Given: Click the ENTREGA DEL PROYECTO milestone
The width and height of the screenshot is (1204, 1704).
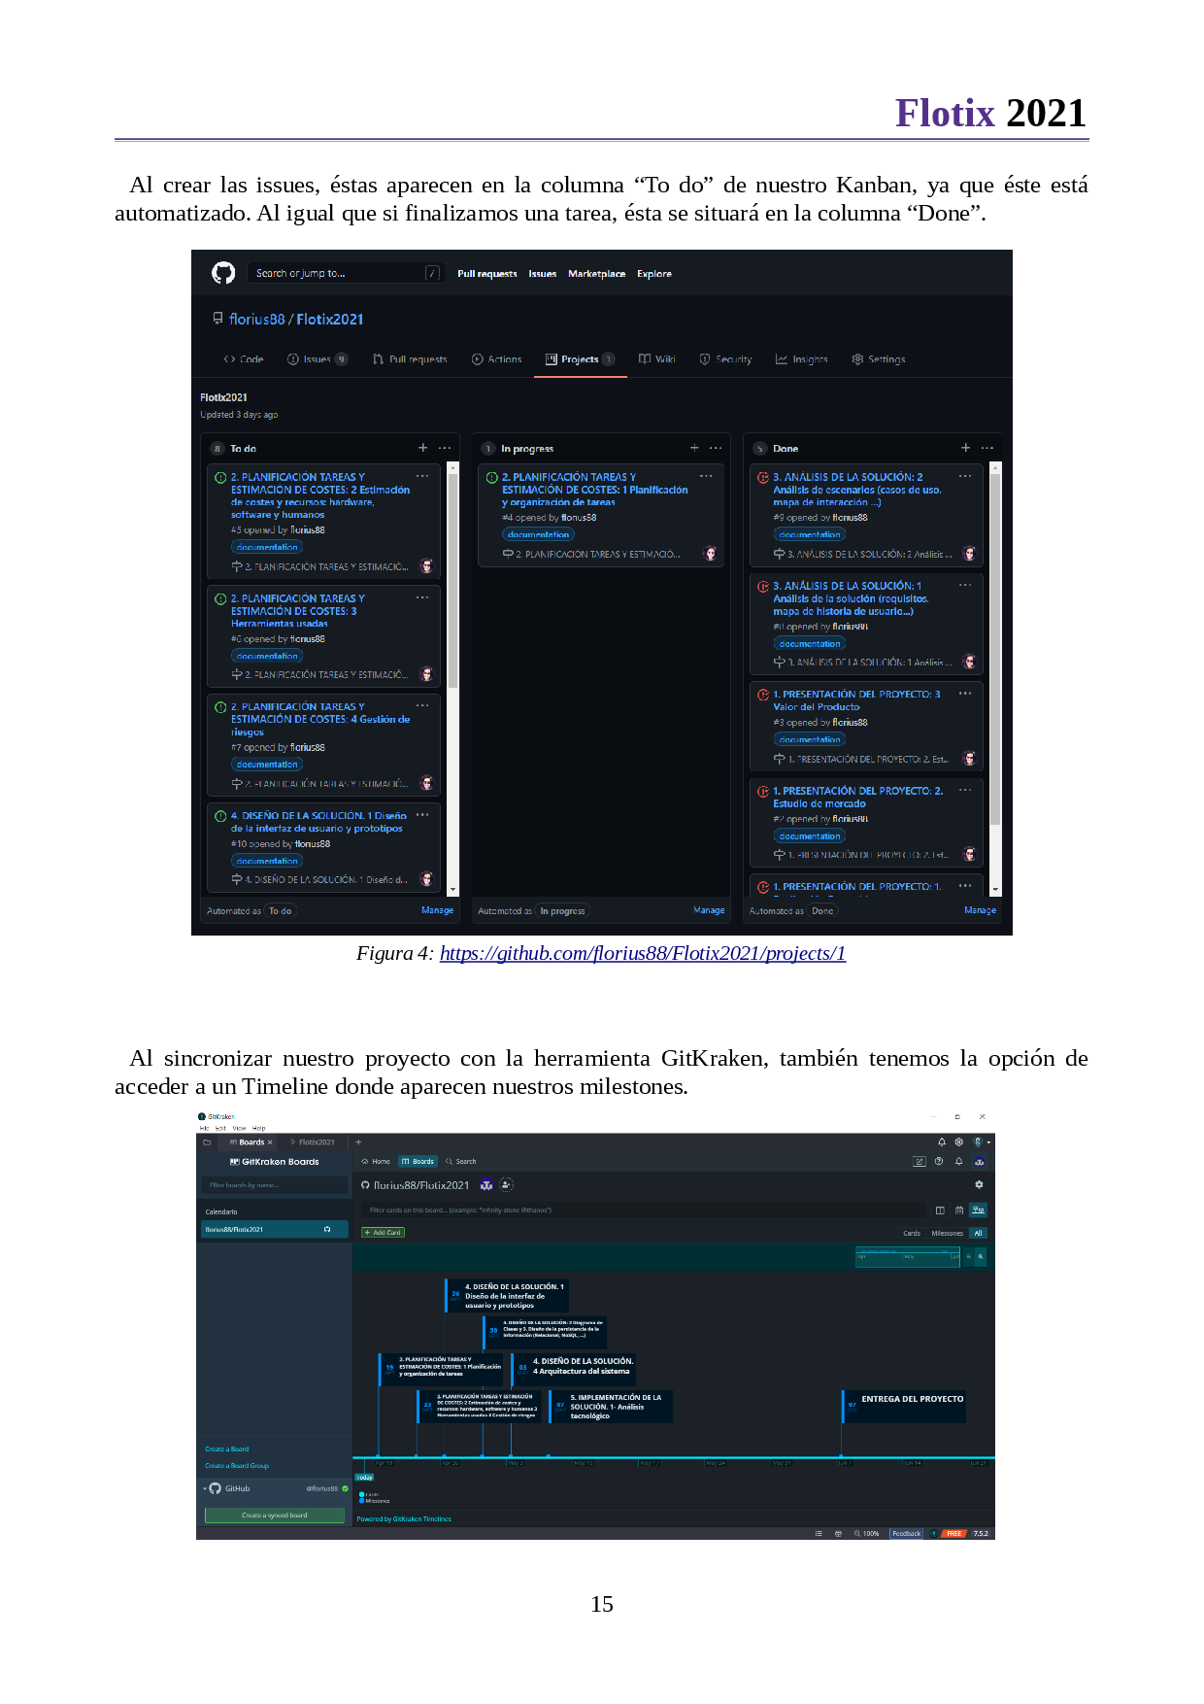Looking at the screenshot, I should tap(904, 1407).
